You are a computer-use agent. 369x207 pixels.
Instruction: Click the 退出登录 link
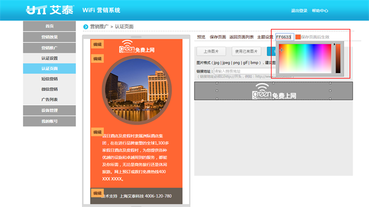(299, 11)
